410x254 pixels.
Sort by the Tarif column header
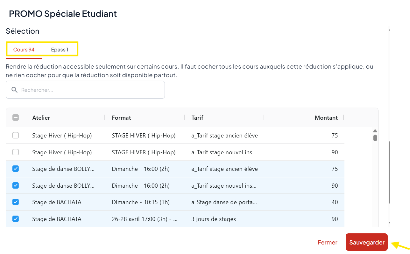pos(197,117)
